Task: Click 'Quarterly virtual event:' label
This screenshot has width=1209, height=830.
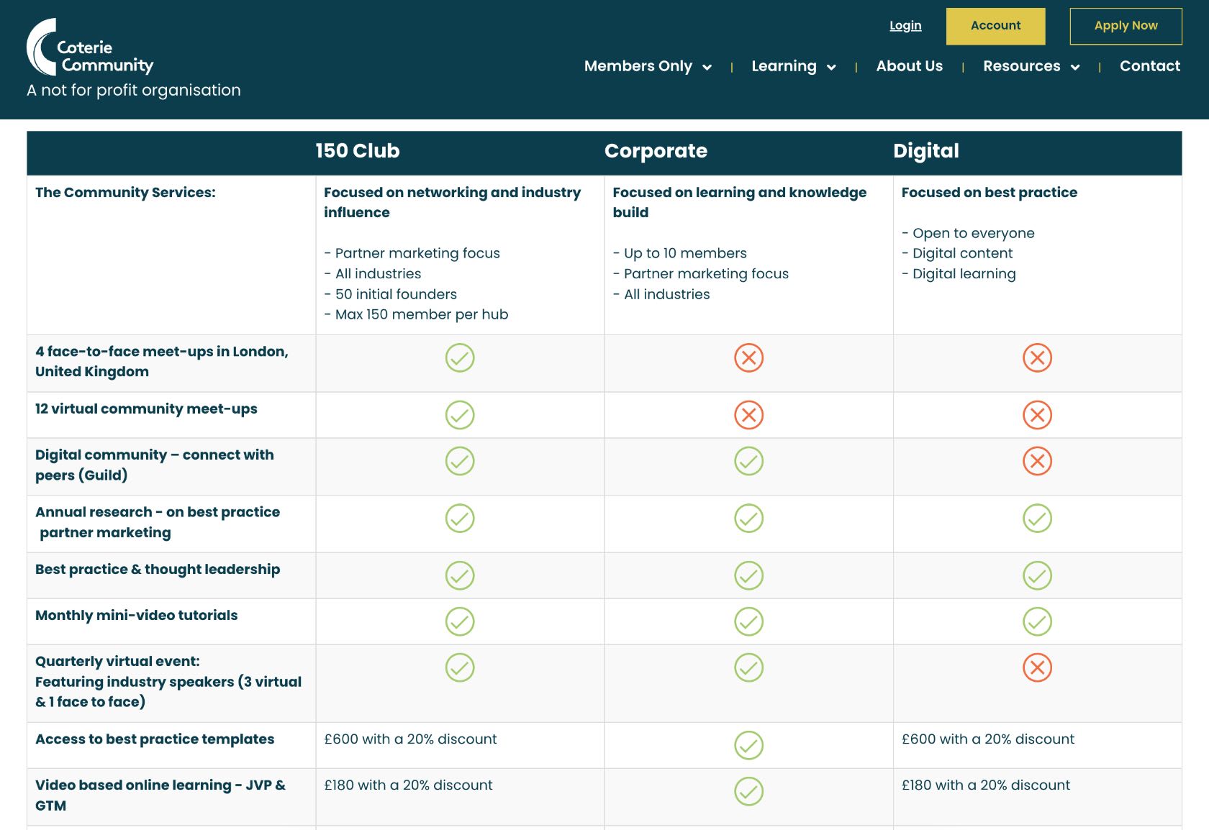Action: pyautogui.click(x=117, y=661)
